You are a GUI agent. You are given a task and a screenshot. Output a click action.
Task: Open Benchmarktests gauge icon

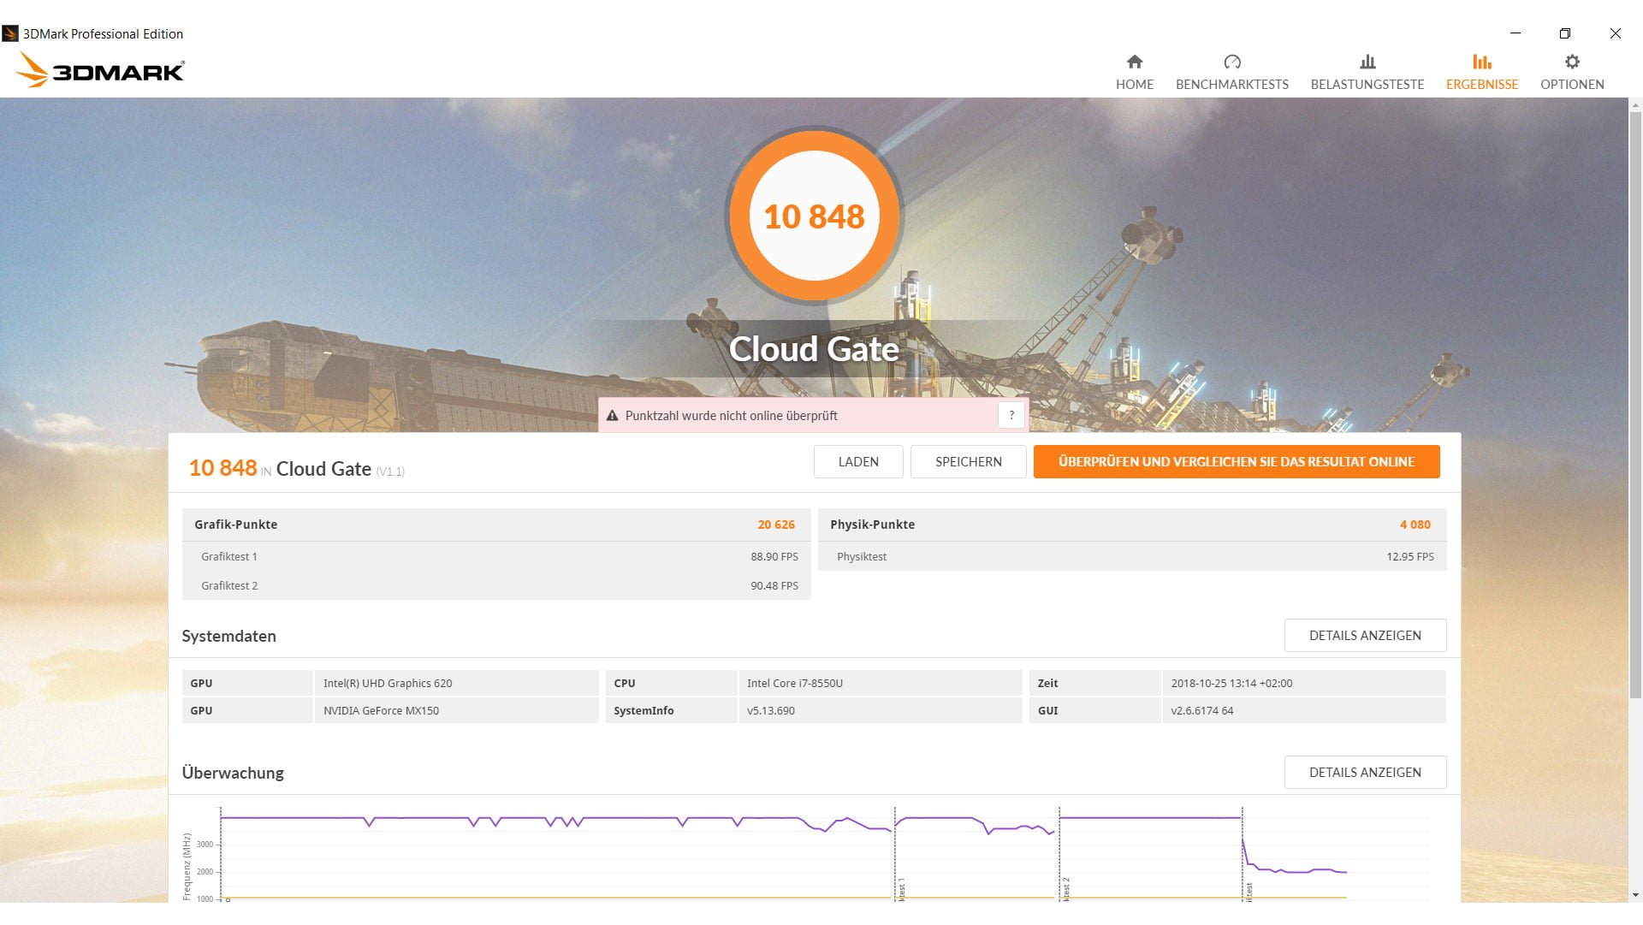coord(1231,62)
